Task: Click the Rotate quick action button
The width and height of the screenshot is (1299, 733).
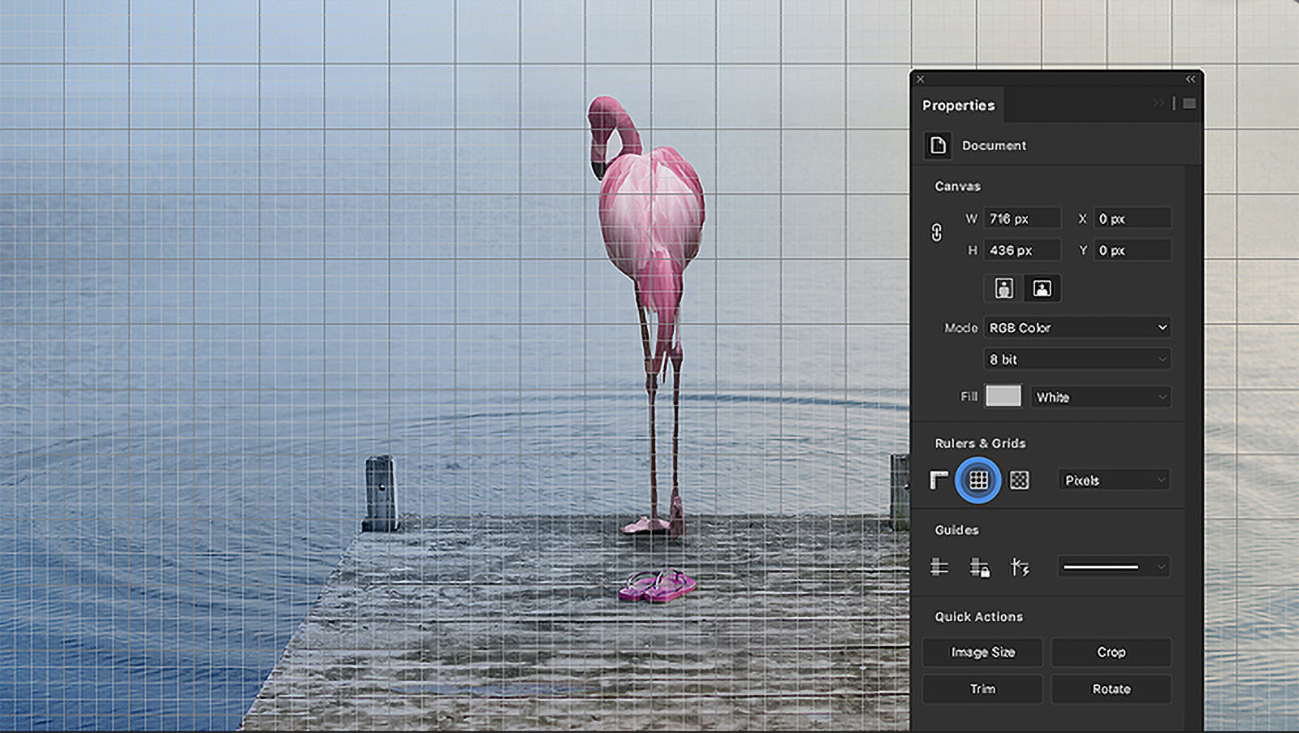Action: [x=1111, y=689]
